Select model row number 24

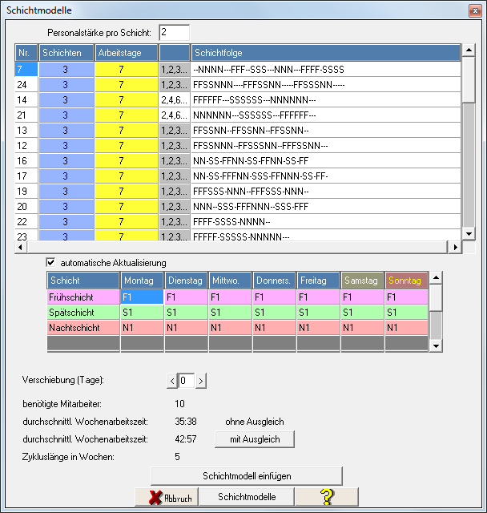pos(26,85)
